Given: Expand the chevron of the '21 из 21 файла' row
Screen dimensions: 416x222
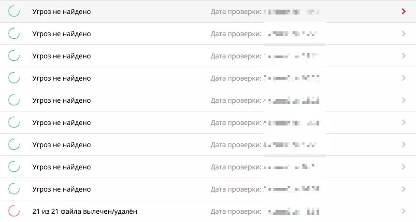Looking at the screenshot, I should (403, 211).
